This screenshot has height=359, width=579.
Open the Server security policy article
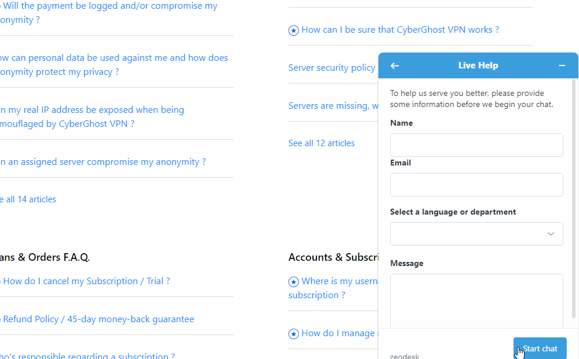point(332,68)
